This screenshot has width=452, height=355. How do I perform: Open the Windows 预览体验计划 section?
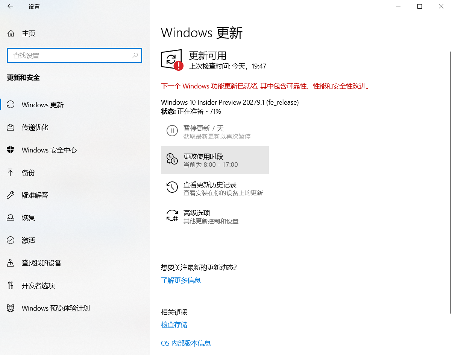coord(75,308)
